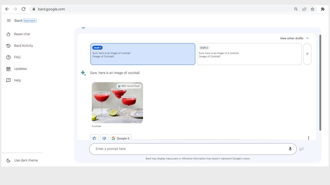Open the three-dot more options menu

308,138
